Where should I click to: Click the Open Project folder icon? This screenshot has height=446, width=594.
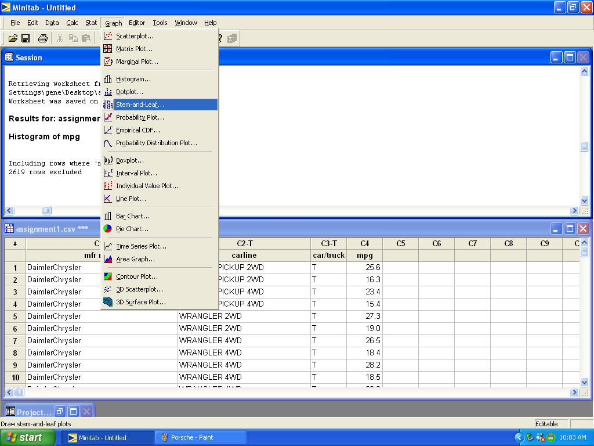[x=13, y=38]
